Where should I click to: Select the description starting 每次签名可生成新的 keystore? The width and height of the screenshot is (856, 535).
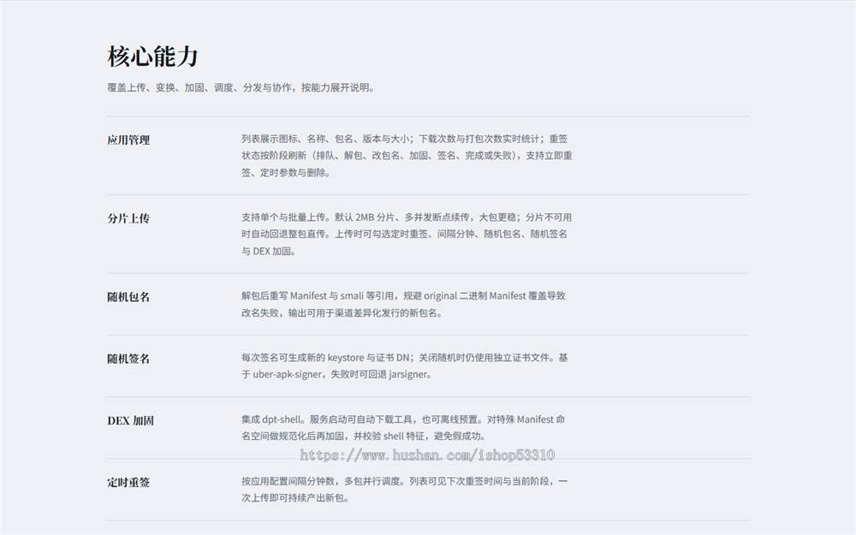(405, 366)
